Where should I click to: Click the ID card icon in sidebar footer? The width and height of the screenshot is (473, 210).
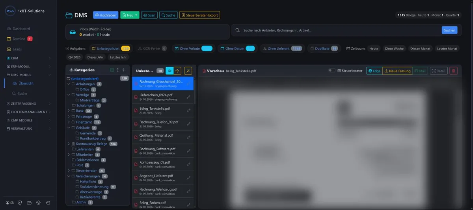pyautogui.click(x=29, y=203)
